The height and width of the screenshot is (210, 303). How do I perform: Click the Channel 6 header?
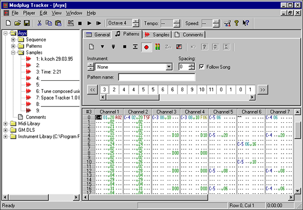pos(251,112)
